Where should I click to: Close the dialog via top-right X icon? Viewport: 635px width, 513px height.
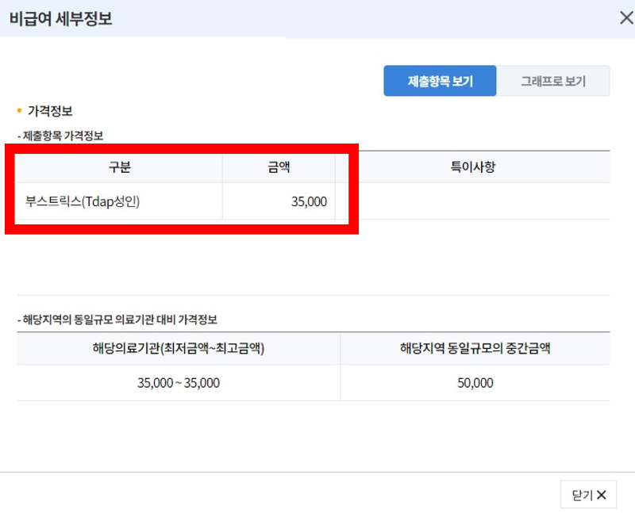[x=626, y=17]
